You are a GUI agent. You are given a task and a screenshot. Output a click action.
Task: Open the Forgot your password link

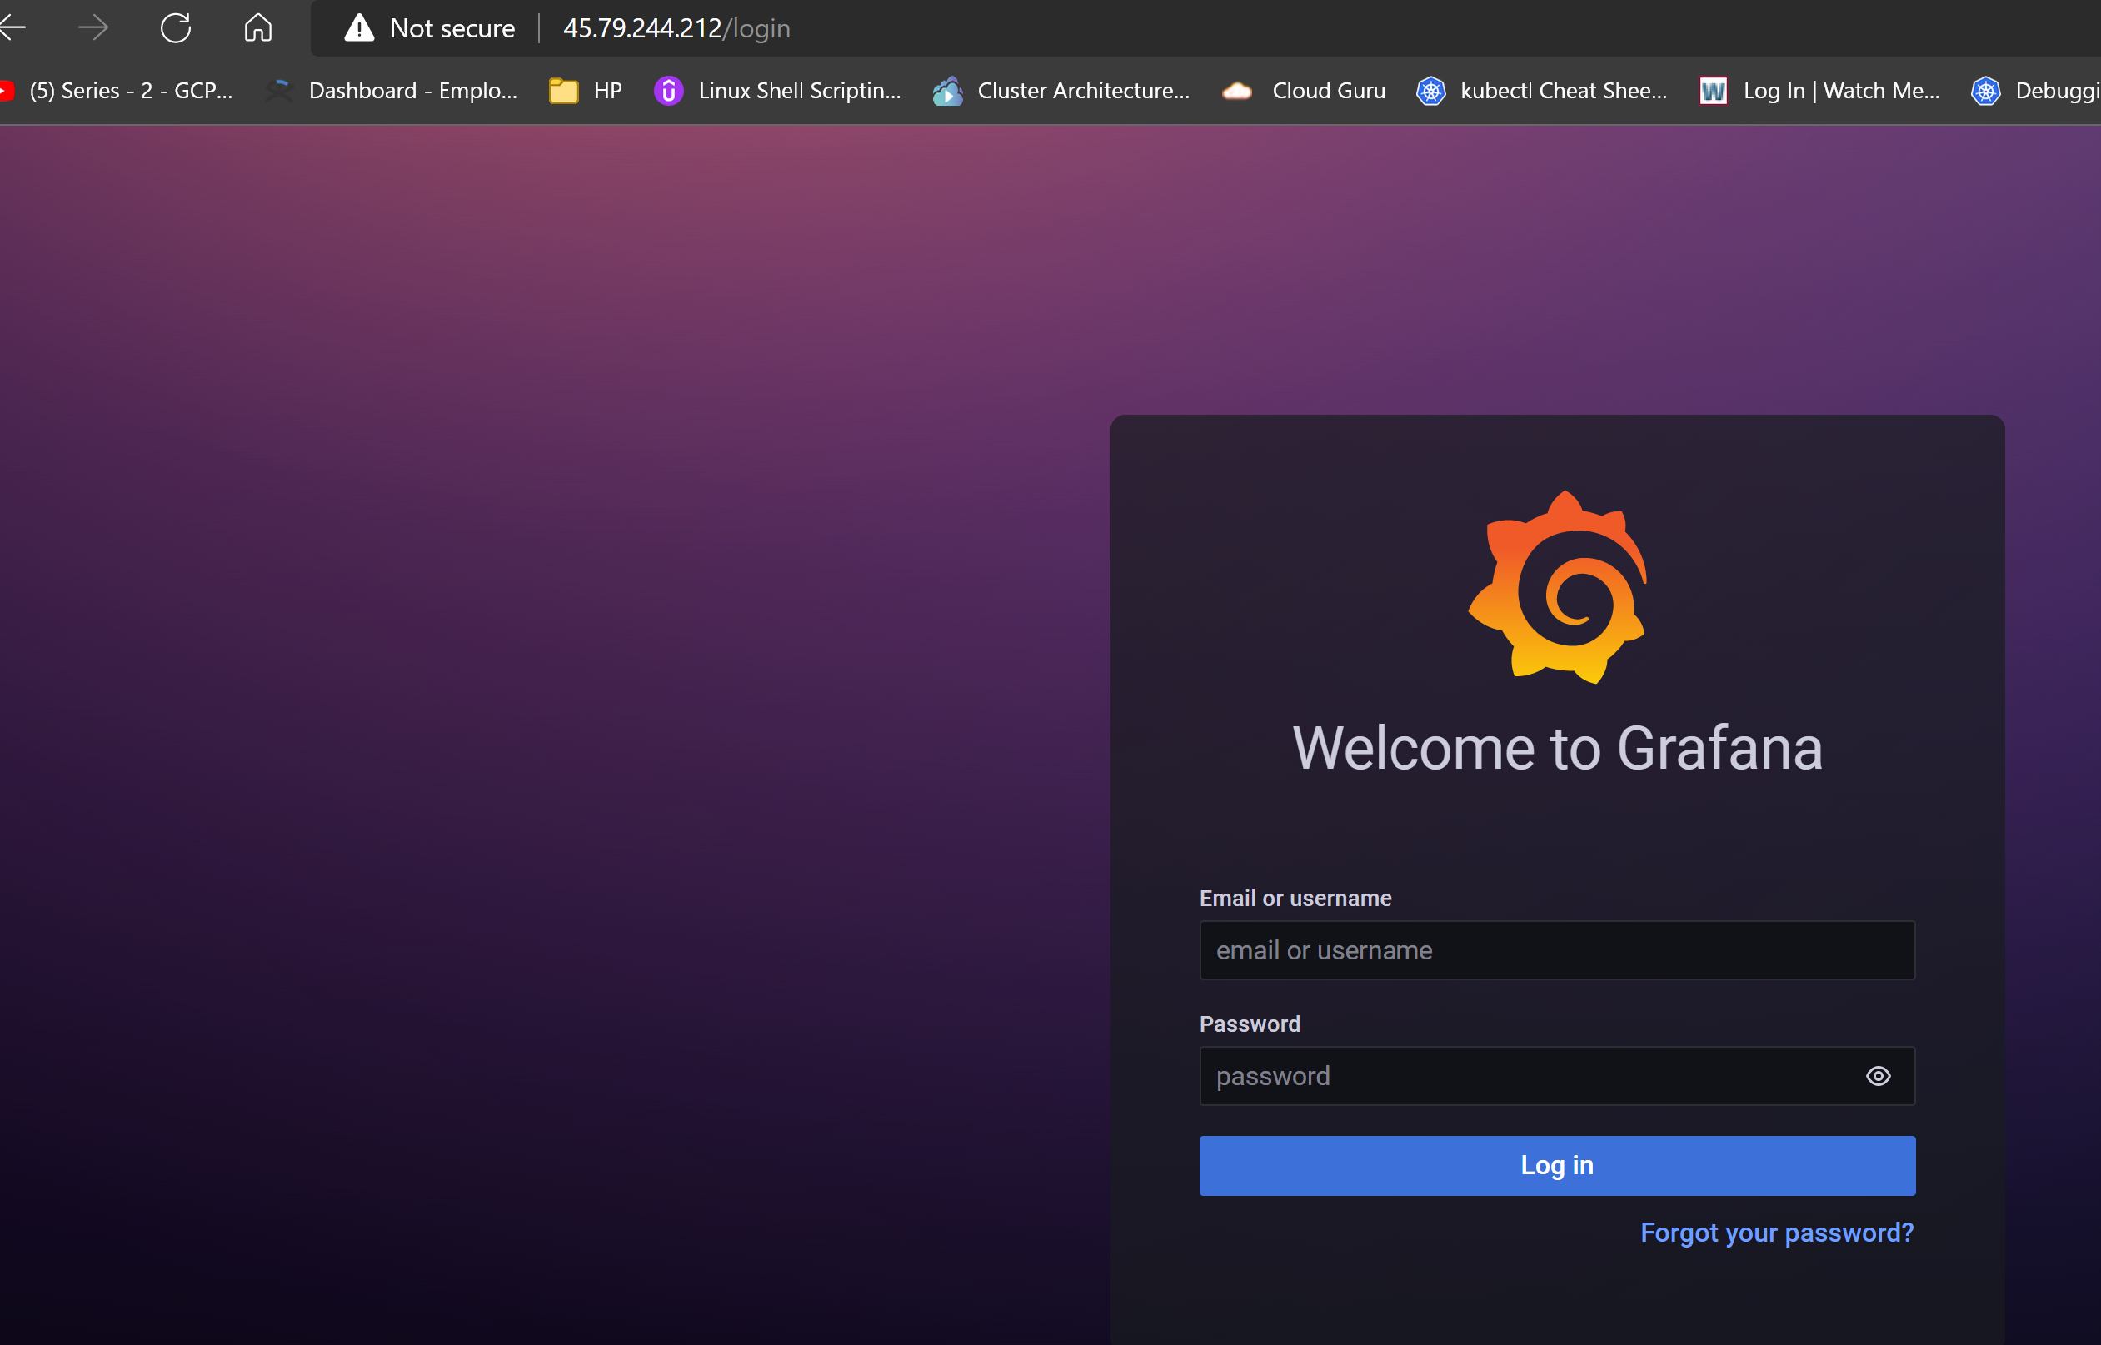pos(1776,1233)
